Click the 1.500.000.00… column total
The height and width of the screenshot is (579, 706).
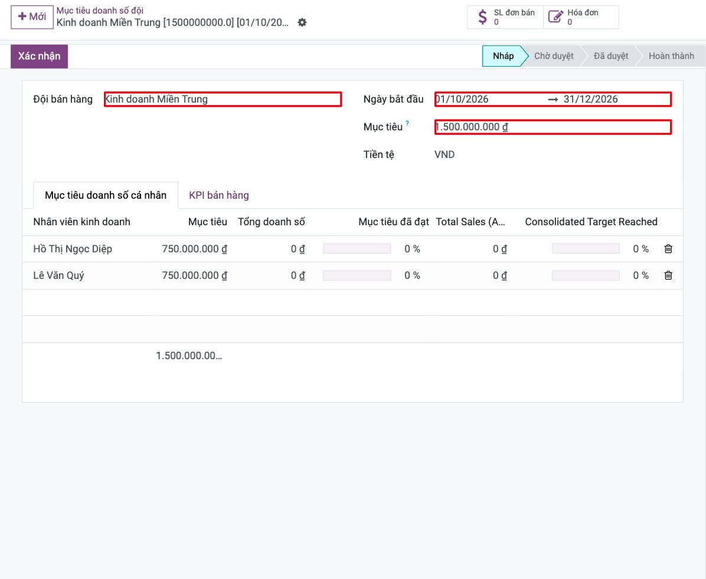pos(189,356)
